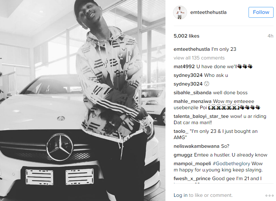The width and height of the screenshot is (276, 201).
Task: Click the 5,002 likes count
Action: (x=186, y=36)
